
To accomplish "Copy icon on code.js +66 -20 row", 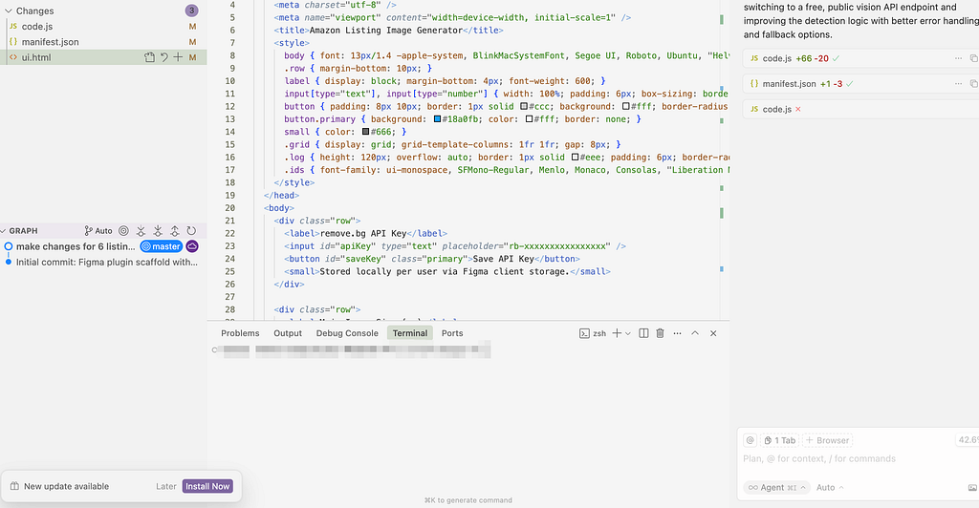I will coord(973,58).
